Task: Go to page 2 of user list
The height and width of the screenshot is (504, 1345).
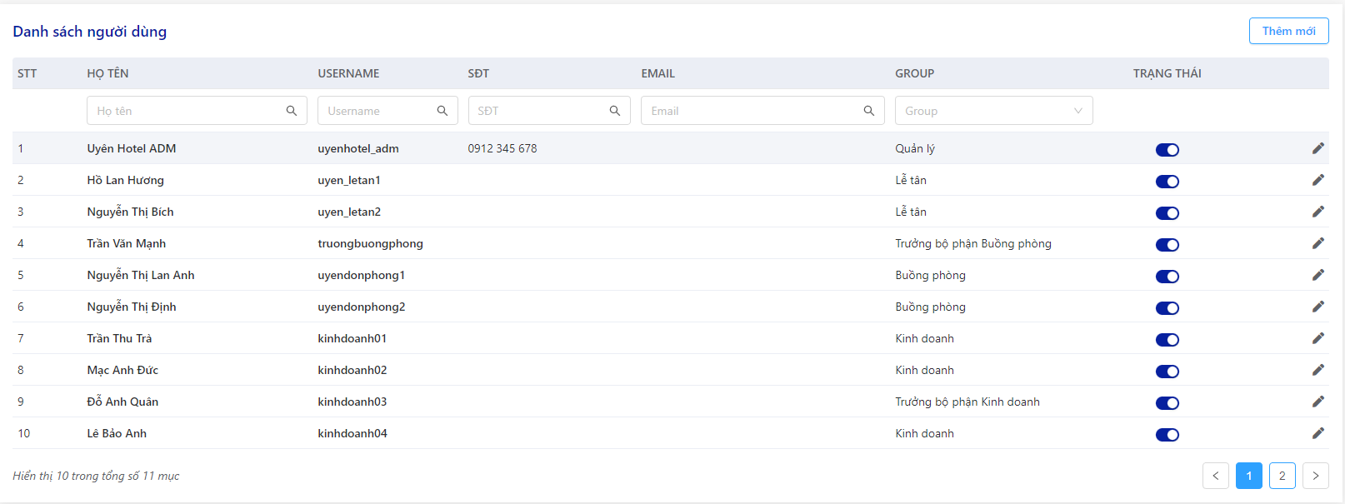Action: click(x=1282, y=476)
